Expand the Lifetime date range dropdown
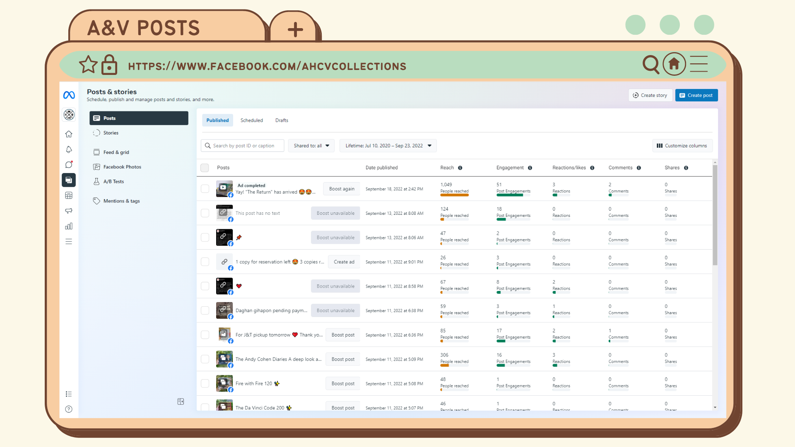Image resolution: width=795 pixels, height=447 pixels. coord(388,146)
